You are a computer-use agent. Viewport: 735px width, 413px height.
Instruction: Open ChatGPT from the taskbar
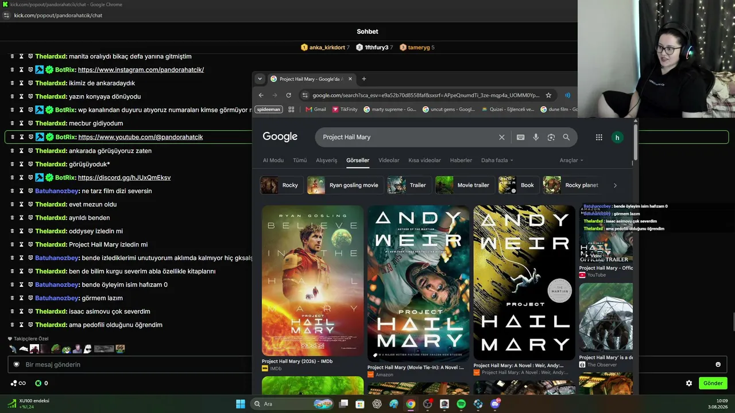click(377, 404)
